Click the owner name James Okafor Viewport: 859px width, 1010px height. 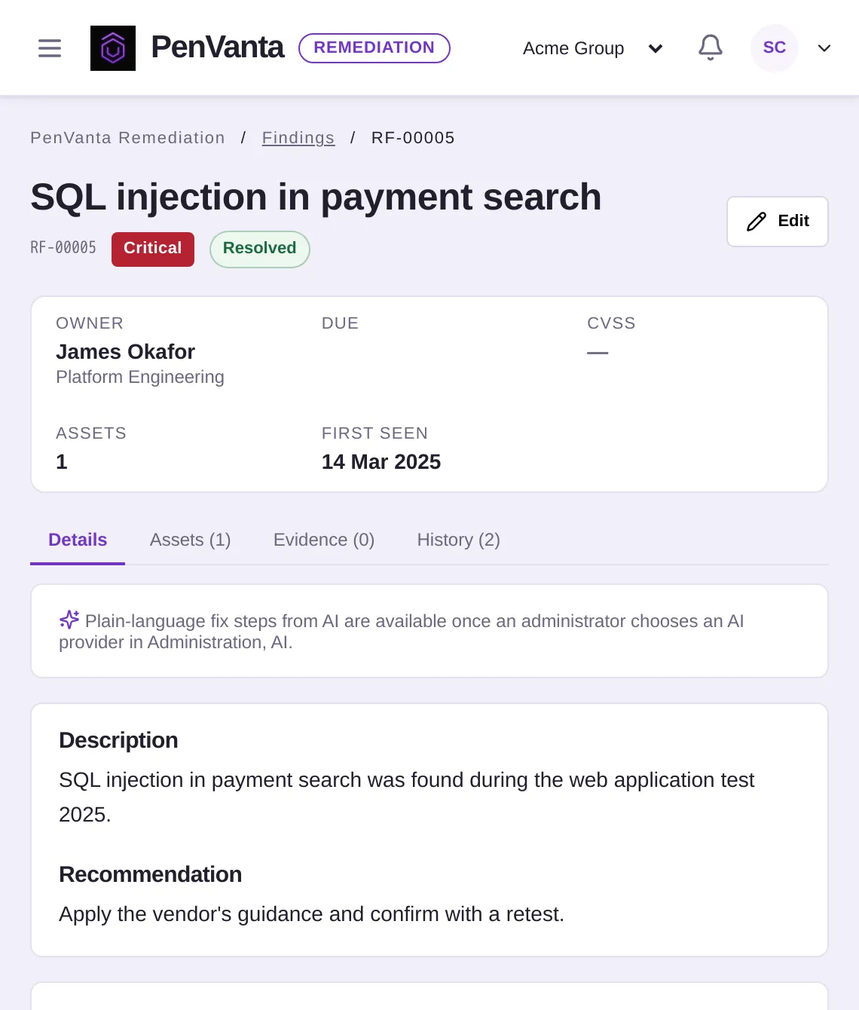tap(126, 352)
